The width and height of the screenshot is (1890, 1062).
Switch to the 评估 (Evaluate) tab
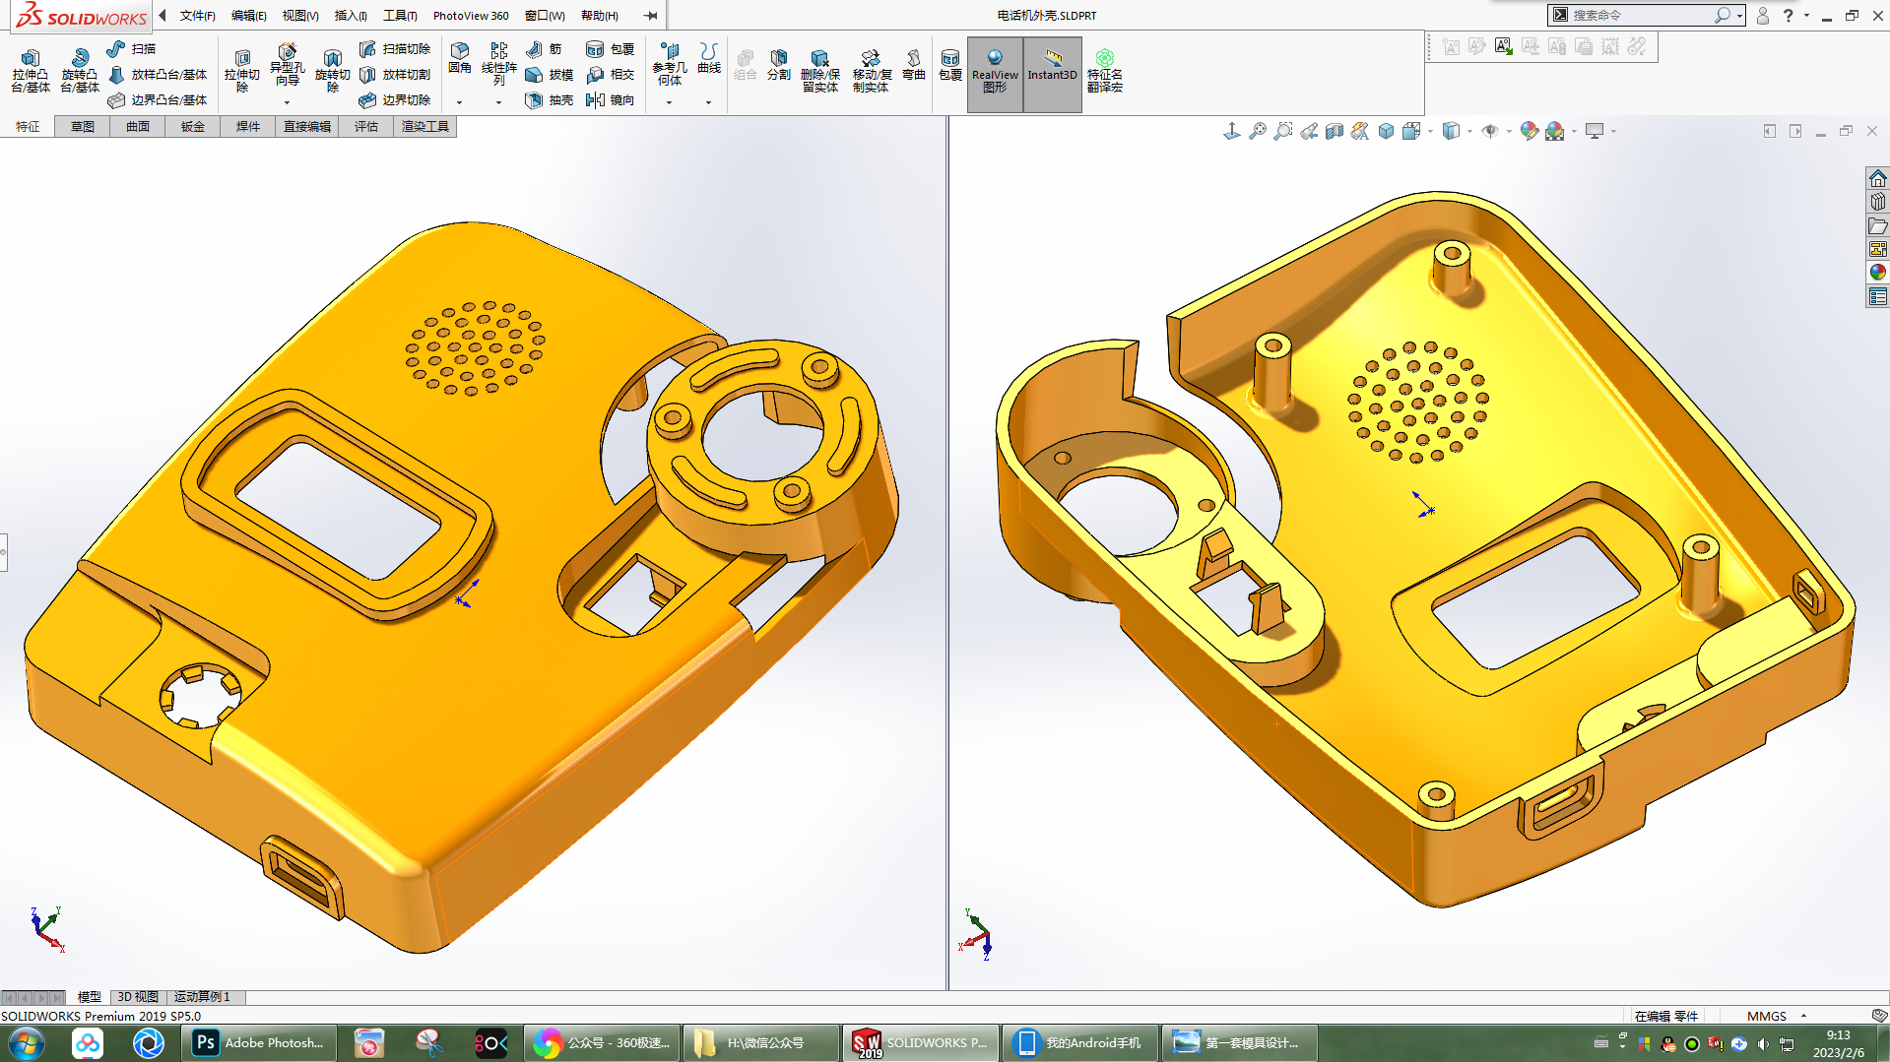click(366, 127)
